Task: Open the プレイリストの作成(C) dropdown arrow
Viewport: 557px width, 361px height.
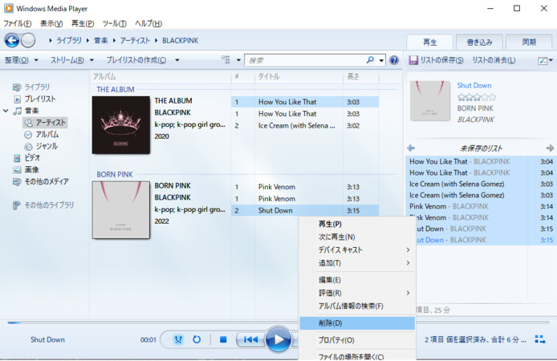Action: coord(177,60)
